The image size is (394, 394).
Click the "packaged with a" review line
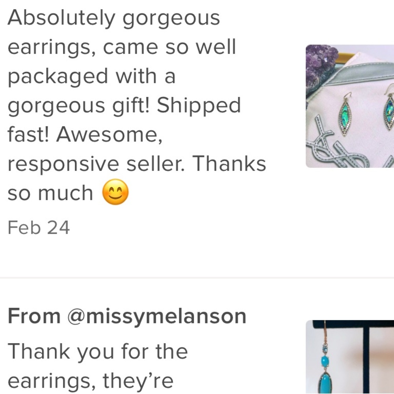[x=91, y=76]
